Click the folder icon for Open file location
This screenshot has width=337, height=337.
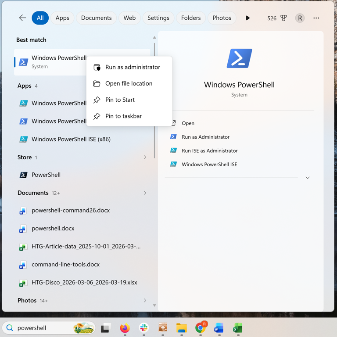[97, 84]
